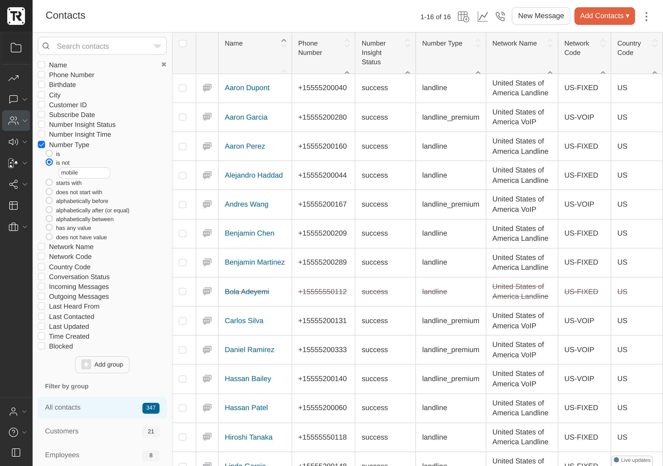Click the add column table icon
This screenshot has height=466, width=663.
463,17
